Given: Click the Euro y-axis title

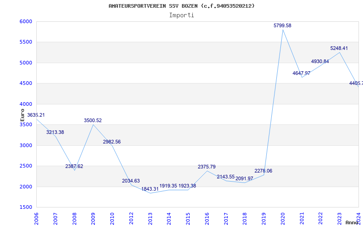Looking at the screenshot, I should [22, 115].
